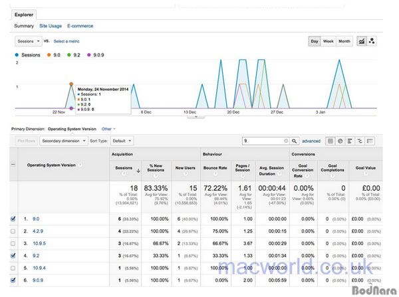Sort by New Users column header
Screen dimensions: 399x297
(186, 168)
